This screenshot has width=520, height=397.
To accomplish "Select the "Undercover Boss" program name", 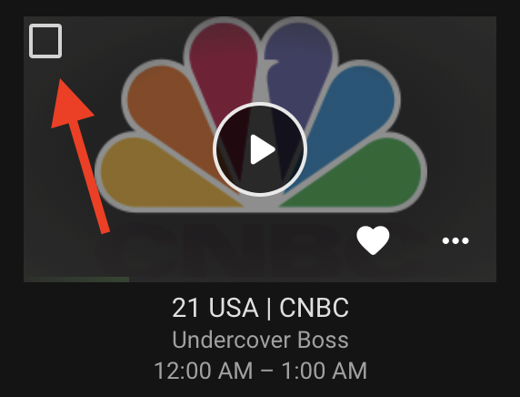I will (260, 340).
